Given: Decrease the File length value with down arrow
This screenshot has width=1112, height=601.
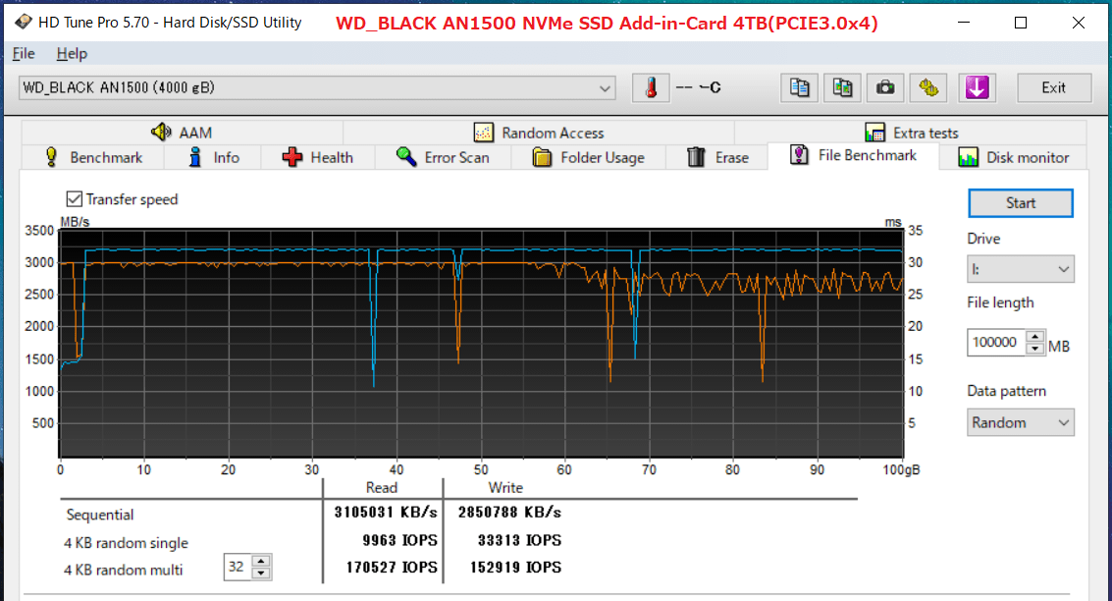Looking at the screenshot, I should (x=1035, y=349).
